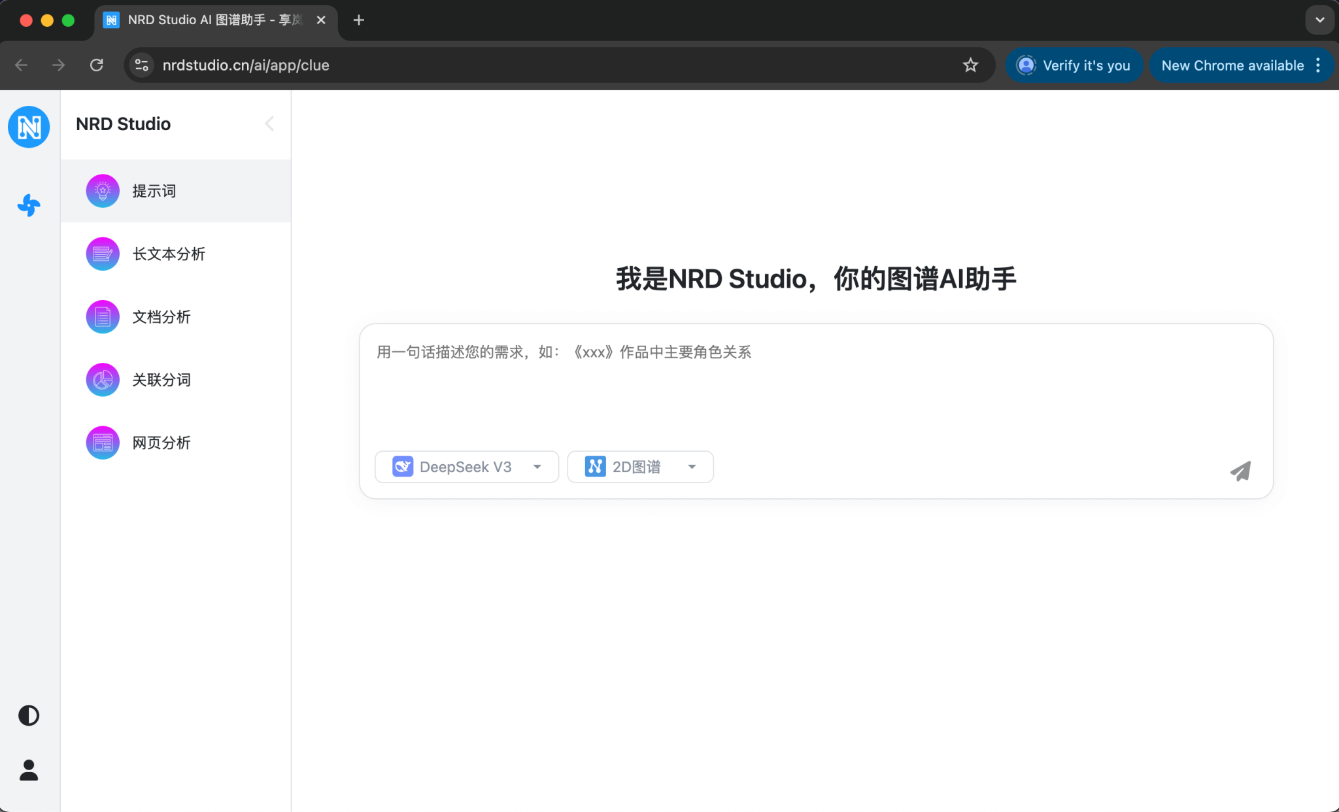1339x812 pixels.
Task: Toggle dark mode contrast icon
Action: pyautogui.click(x=29, y=715)
